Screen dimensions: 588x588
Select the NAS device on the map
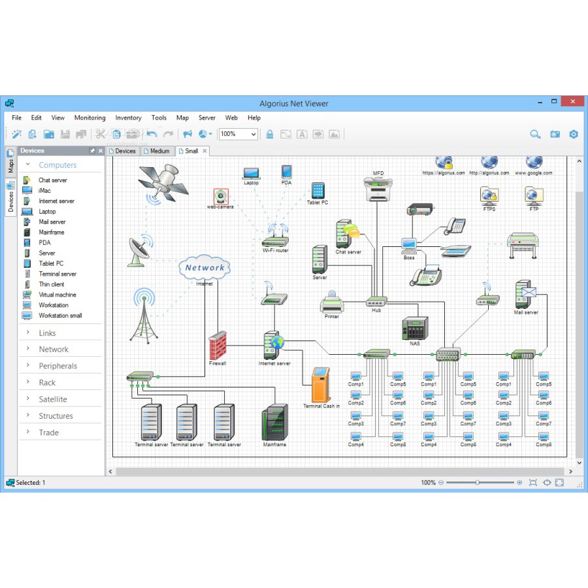pyautogui.click(x=415, y=328)
